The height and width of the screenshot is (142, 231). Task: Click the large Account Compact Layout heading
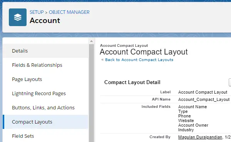click(x=144, y=52)
